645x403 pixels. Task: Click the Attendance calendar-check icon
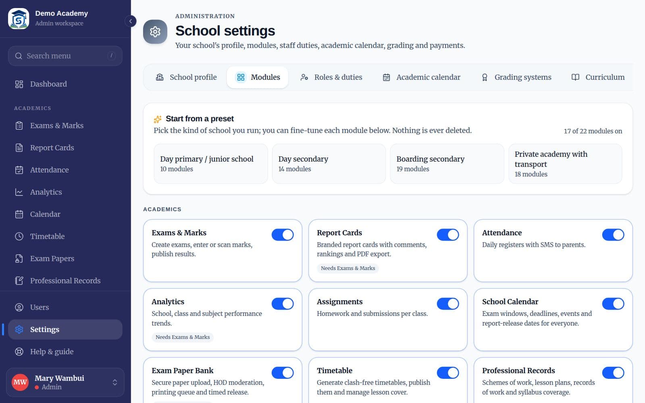(19, 170)
